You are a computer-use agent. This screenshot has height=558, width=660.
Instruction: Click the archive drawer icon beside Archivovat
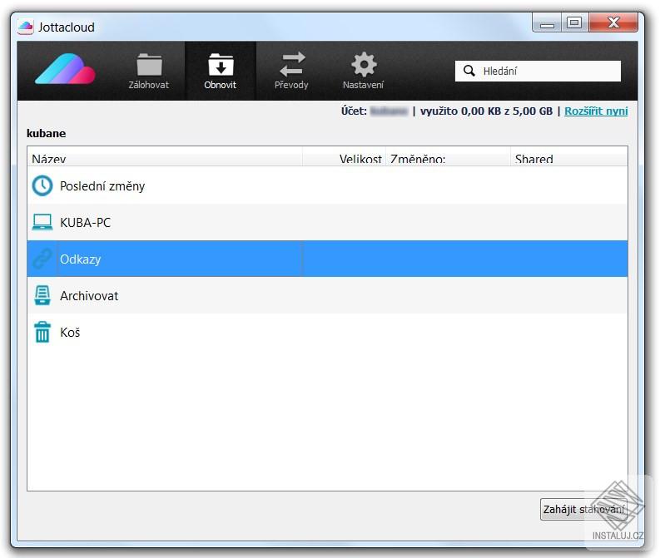click(x=42, y=295)
